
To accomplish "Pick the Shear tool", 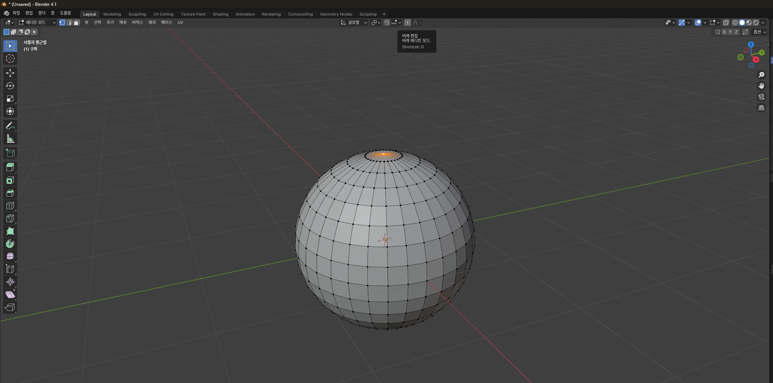I will (10, 295).
